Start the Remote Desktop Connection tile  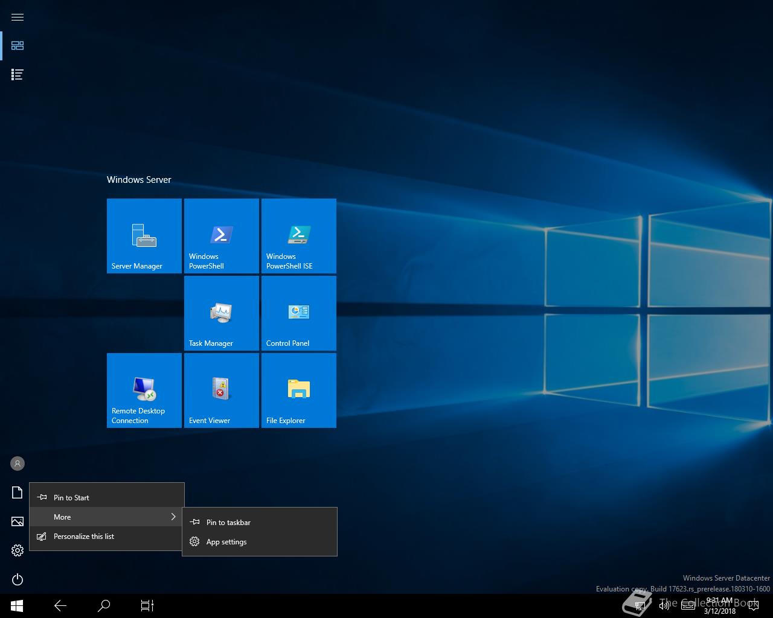[144, 390]
